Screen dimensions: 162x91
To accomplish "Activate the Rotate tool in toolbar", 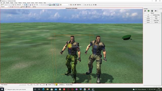I will click(28, 5).
